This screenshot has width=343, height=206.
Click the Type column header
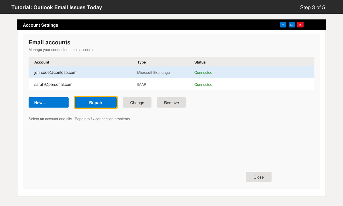pyautogui.click(x=141, y=62)
